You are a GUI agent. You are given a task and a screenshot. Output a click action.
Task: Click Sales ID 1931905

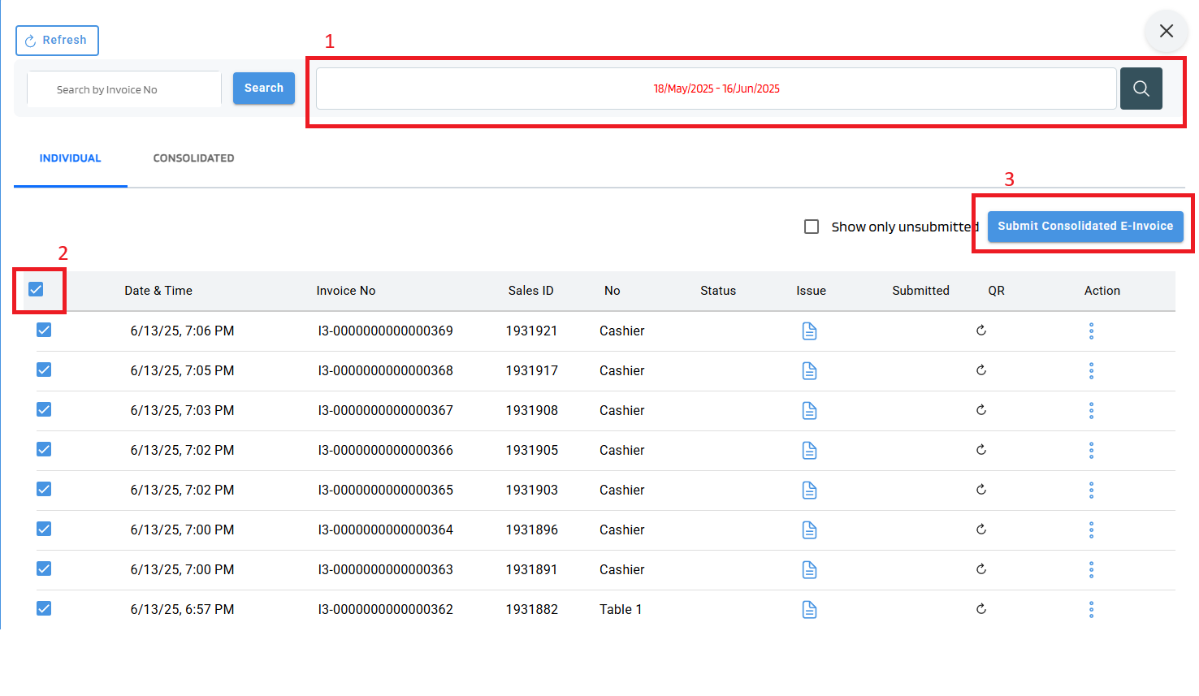coord(532,450)
